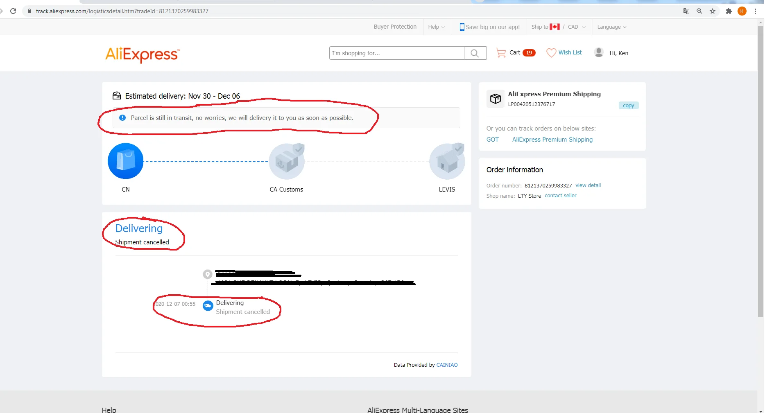
Task: Open AliExpress Premium Shipping tracking link
Action: [x=552, y=140]
